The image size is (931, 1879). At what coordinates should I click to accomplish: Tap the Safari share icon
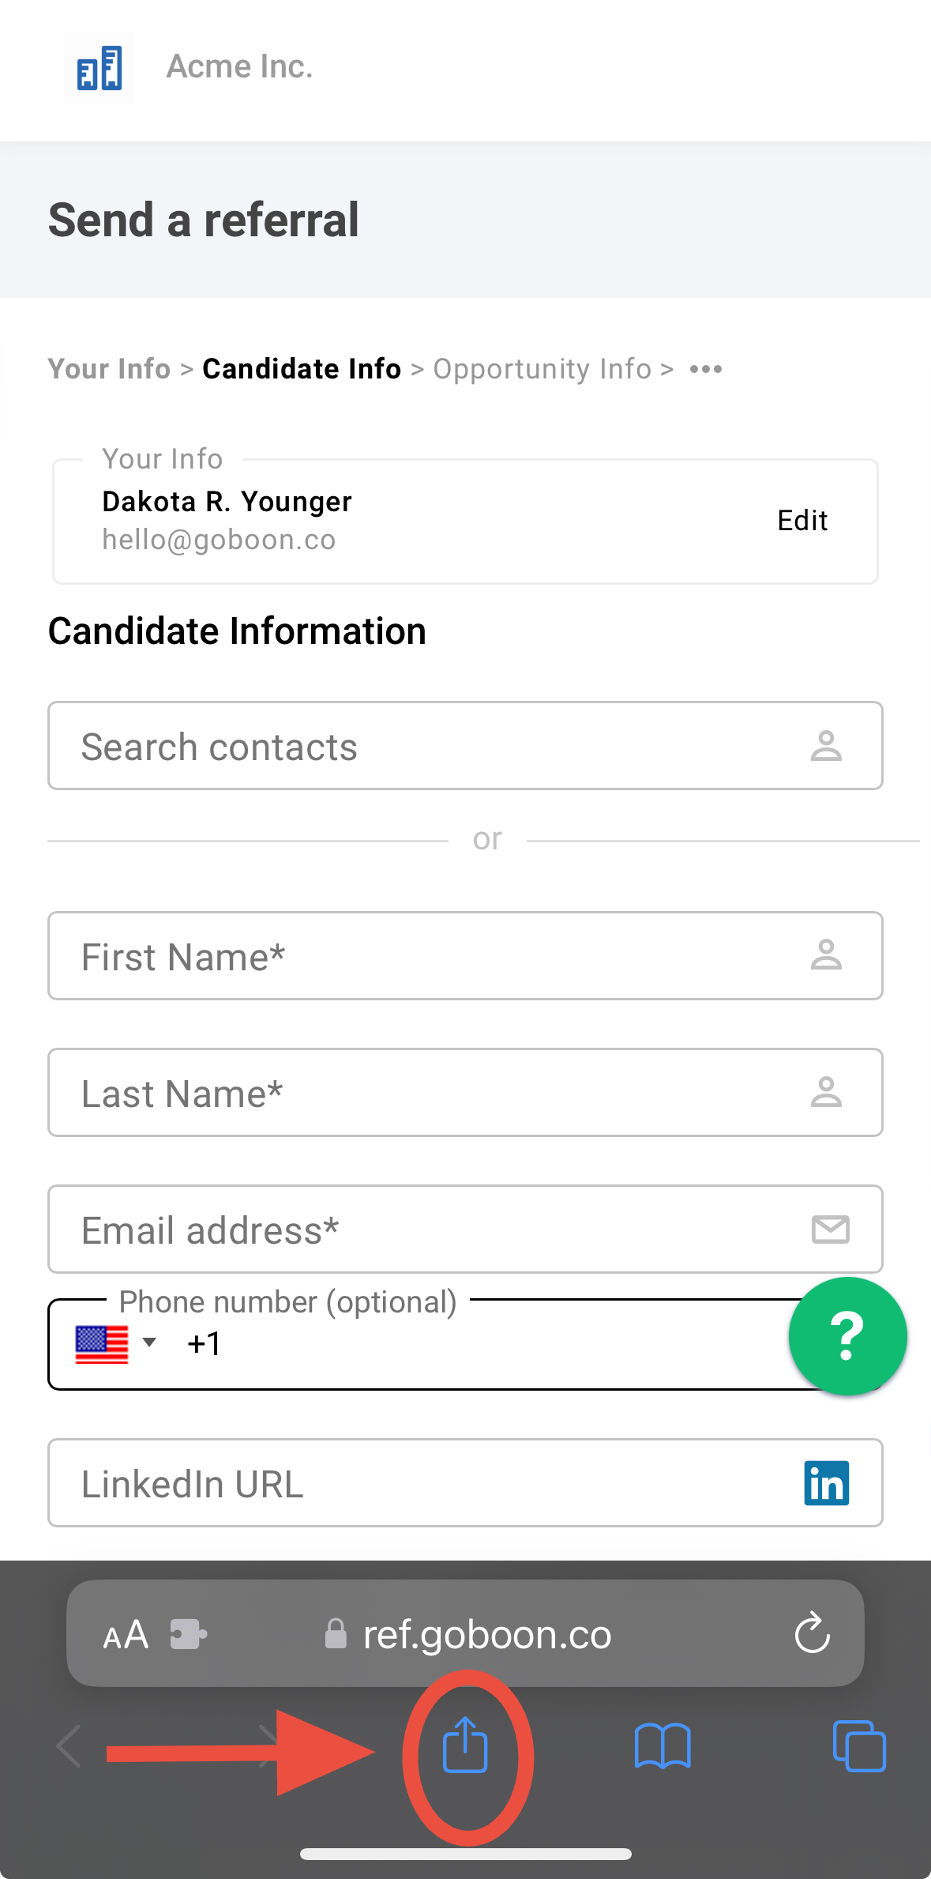tap(465, 1745)
